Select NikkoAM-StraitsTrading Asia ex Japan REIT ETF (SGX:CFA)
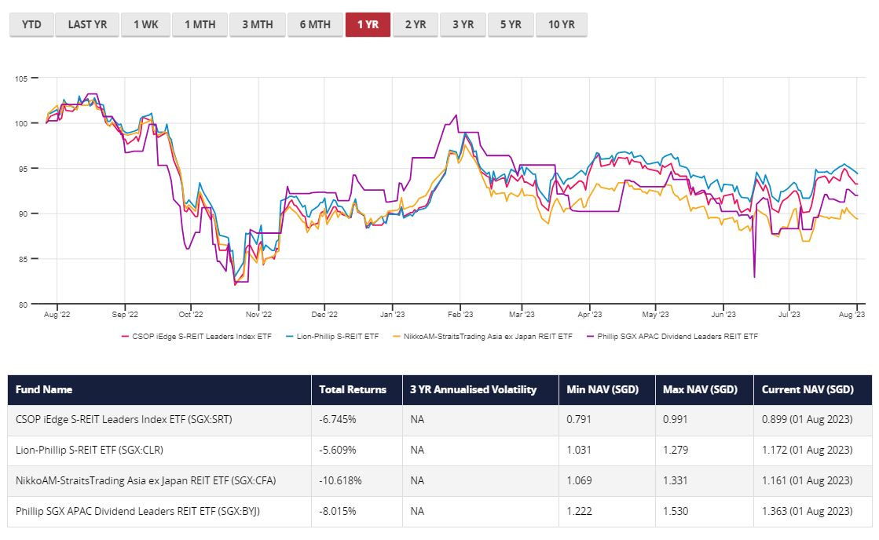Screen dimensions: 879x540 146,480
